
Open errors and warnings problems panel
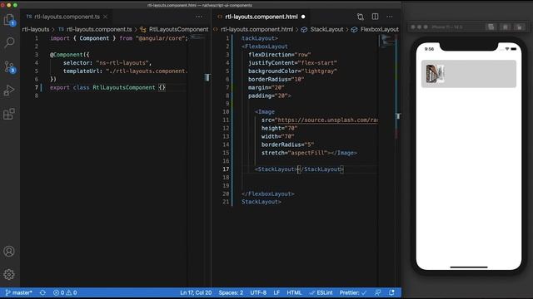point(65,292)
